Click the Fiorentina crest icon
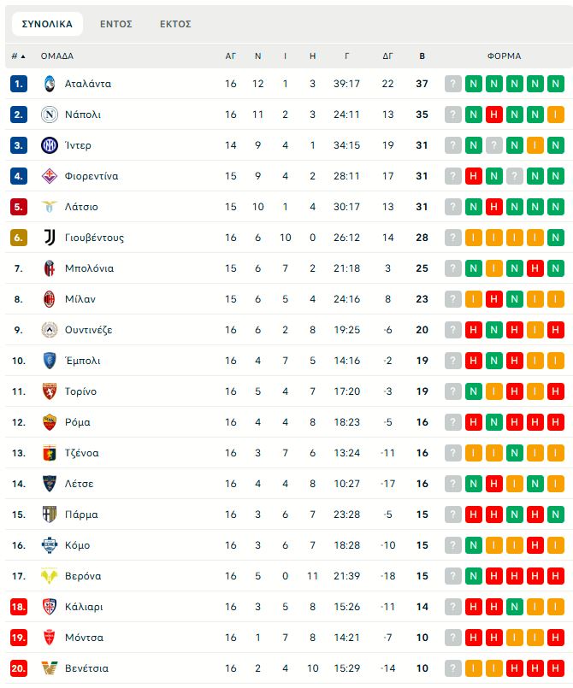This screenshot has width=573, height=688. tap(49, 176)
